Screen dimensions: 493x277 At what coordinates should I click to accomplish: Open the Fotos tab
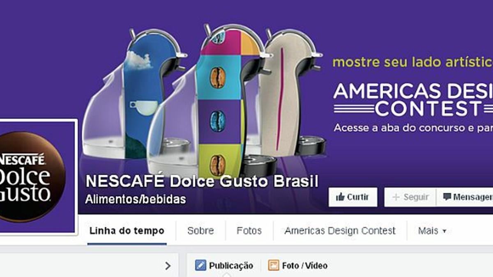click(249, 231)
